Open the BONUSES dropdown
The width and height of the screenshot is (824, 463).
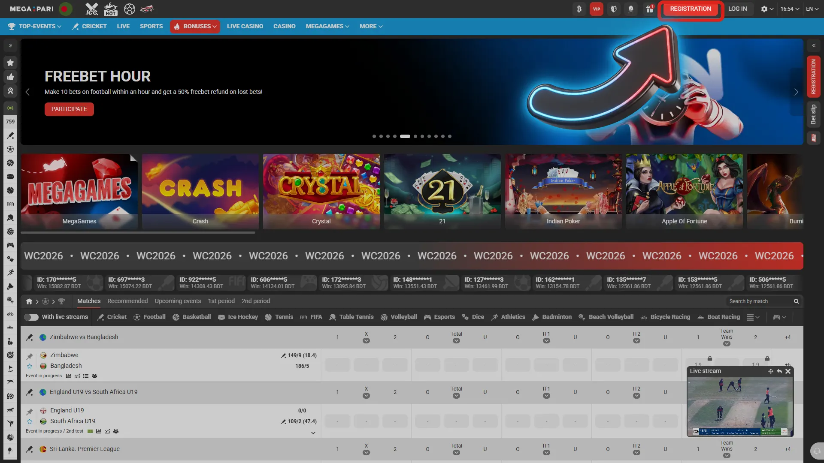point(195,27)
